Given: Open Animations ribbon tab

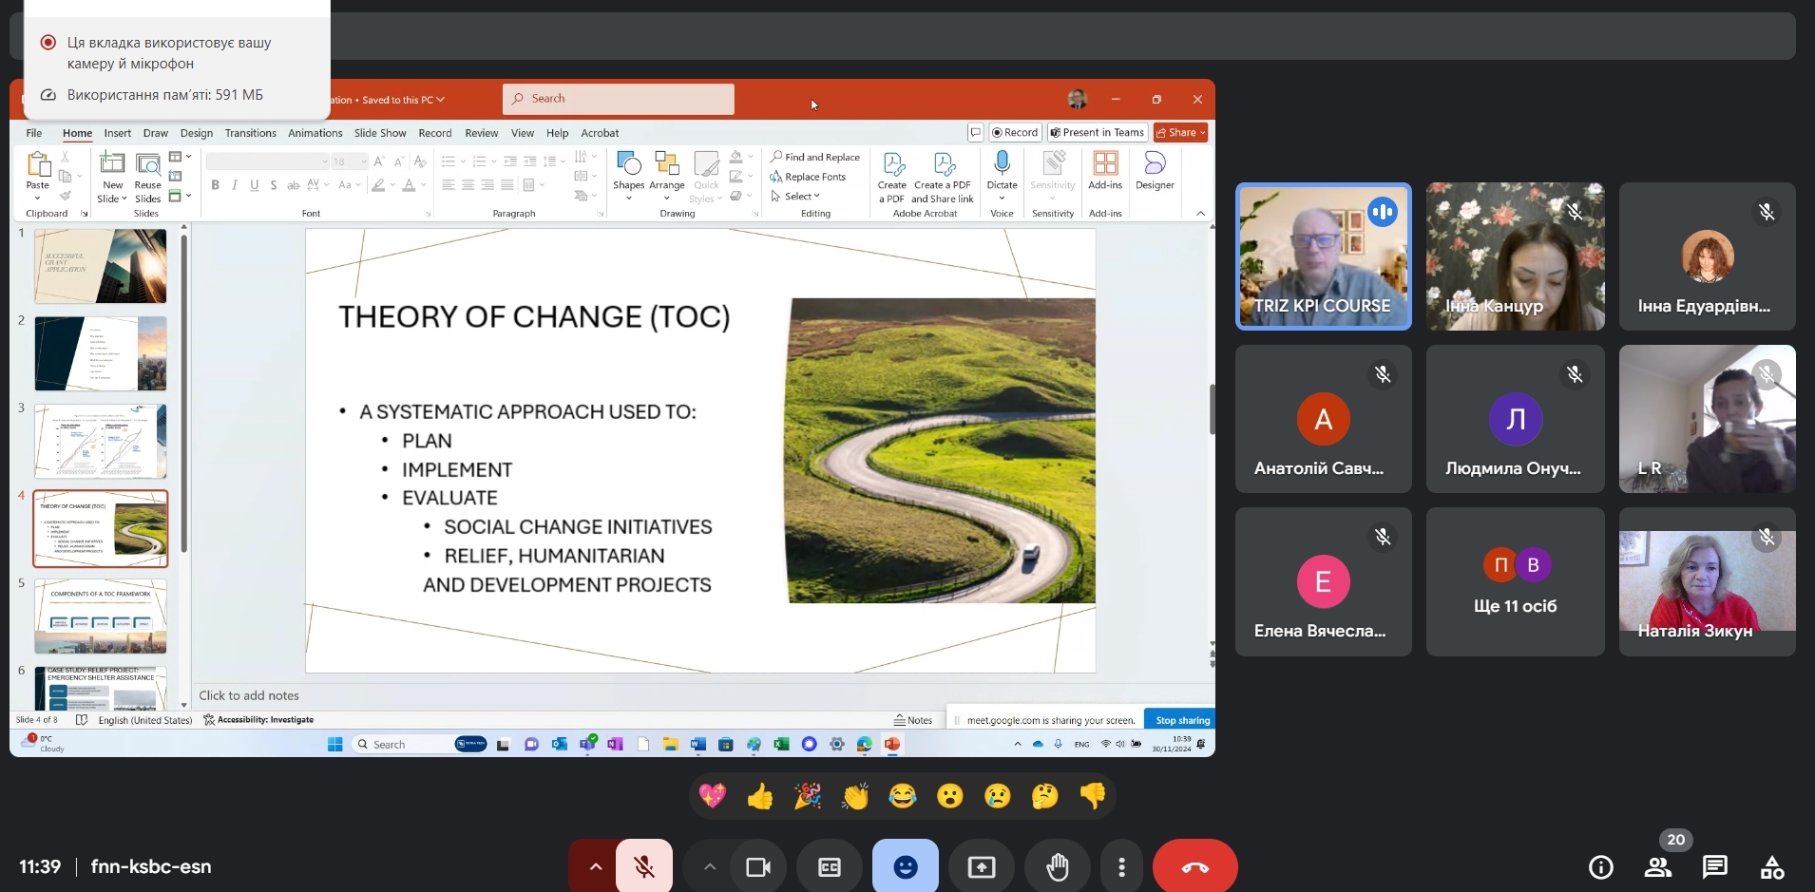Looking at the screenshot, I should point(315,133).
